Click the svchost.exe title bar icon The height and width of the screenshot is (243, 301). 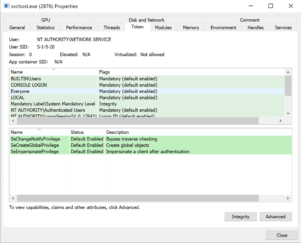pyautogui.click(x=6, y=6)
